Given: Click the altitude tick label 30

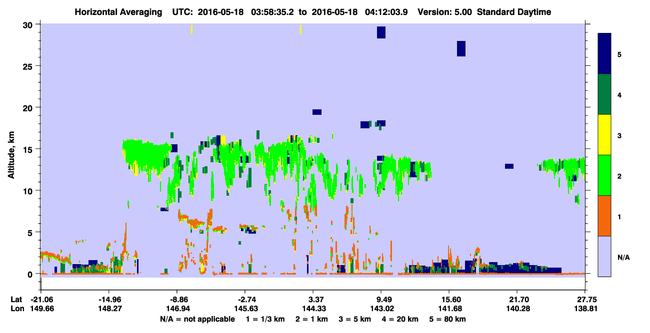Looking at the screenshot, I should click(29, 25).
